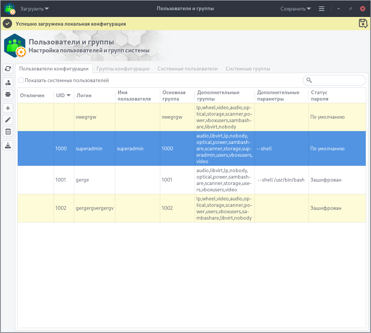
Task: Click the 'Статус пароля' column header
Action: pyautogui.click(x=319, y=96)
